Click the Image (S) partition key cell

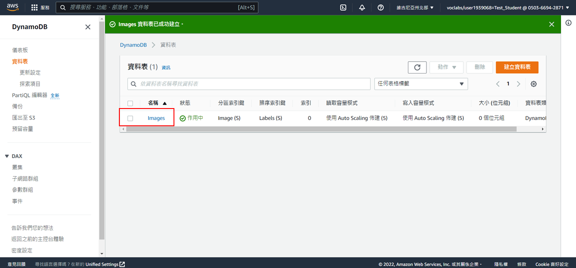click(x=229, y=118)
